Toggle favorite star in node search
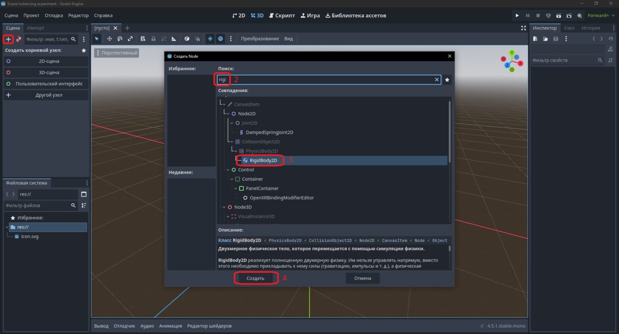 coord(447,80)
